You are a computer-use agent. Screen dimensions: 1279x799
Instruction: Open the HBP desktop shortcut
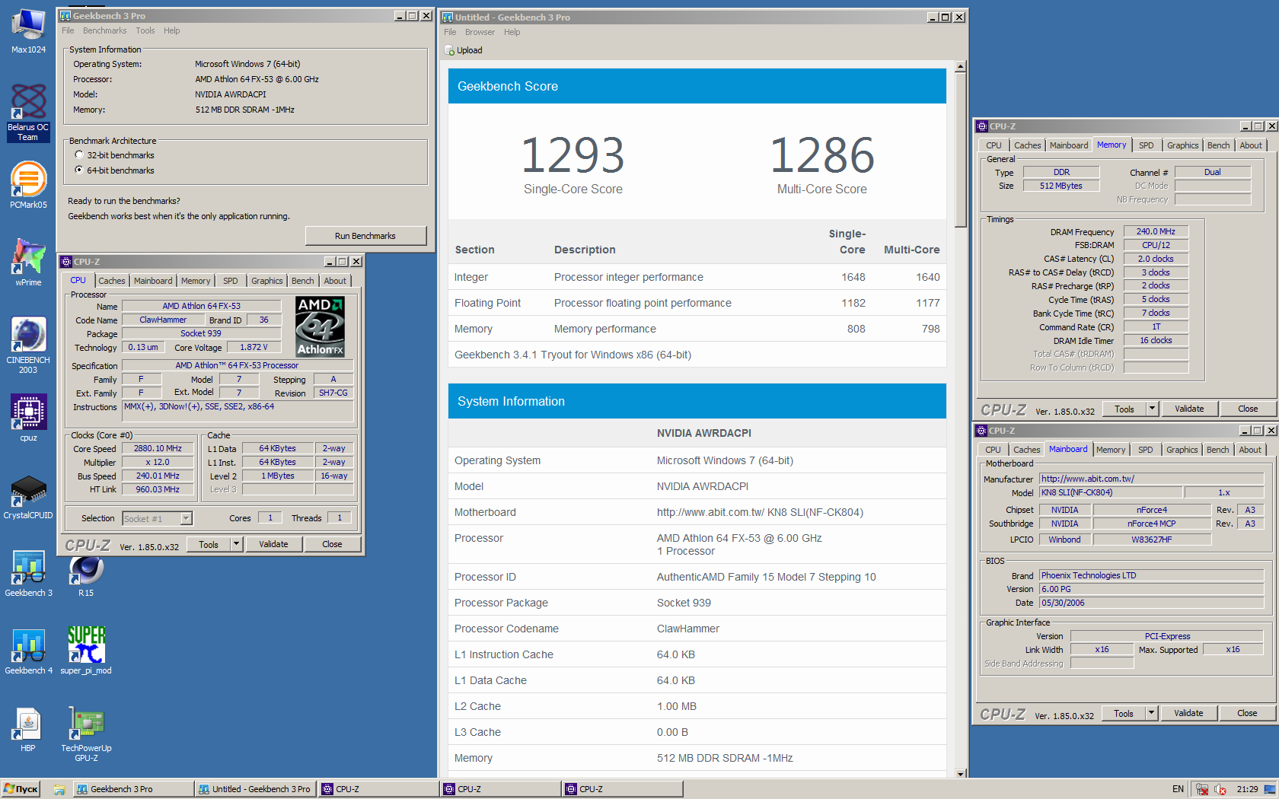click(x=28, y=728)
